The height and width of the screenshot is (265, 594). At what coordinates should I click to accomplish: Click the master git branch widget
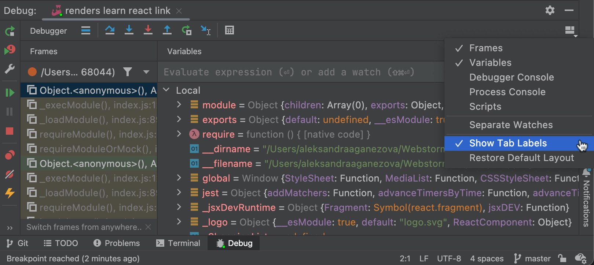pyautogui.click(x=532, y=259)
